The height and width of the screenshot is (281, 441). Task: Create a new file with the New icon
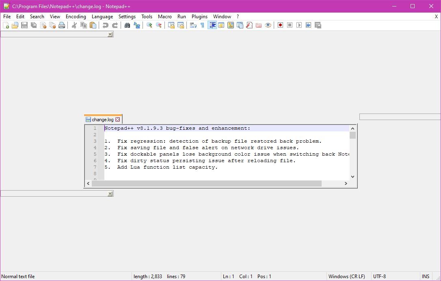coord(6,25)
